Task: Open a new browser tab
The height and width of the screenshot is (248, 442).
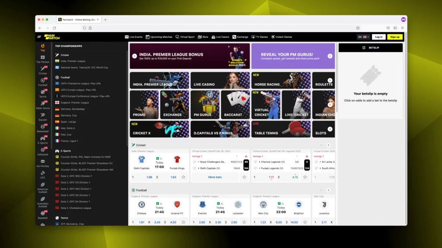Action: (x=105, y=20)
